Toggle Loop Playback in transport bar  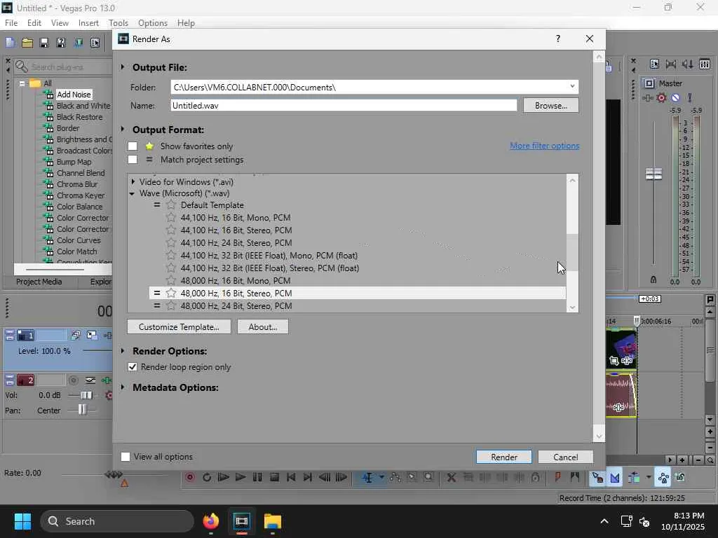pos(207,478)
